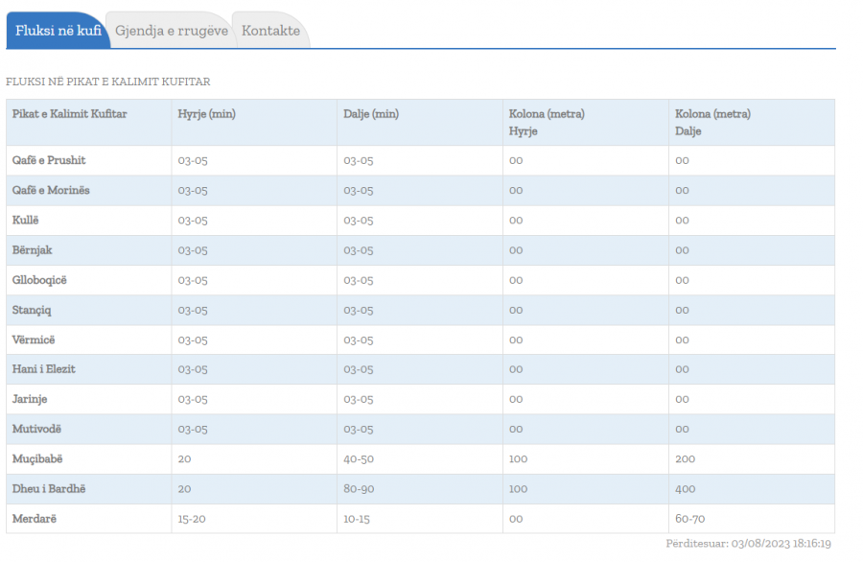863x562 pixels.
Task: Click the Kolona (metra) Hyrje header
Action: (x=547, y=122)
